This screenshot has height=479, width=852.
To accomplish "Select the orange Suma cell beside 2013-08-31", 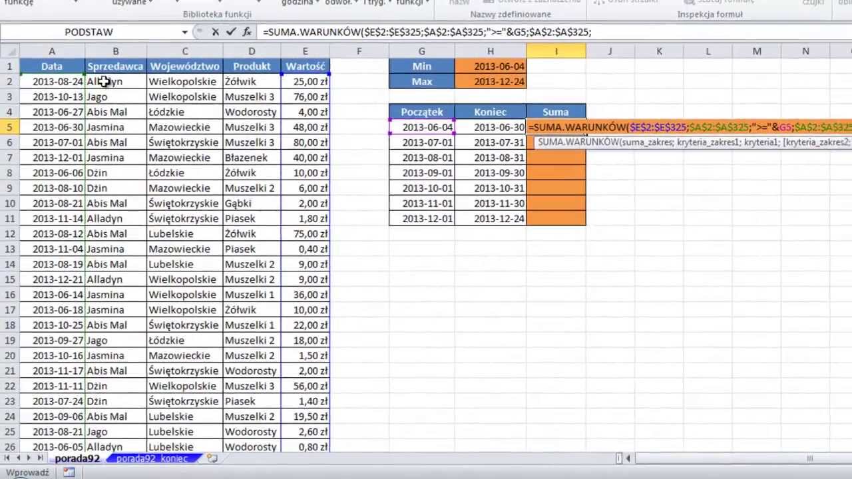I will pyautogui.click(x=556, y=158).
